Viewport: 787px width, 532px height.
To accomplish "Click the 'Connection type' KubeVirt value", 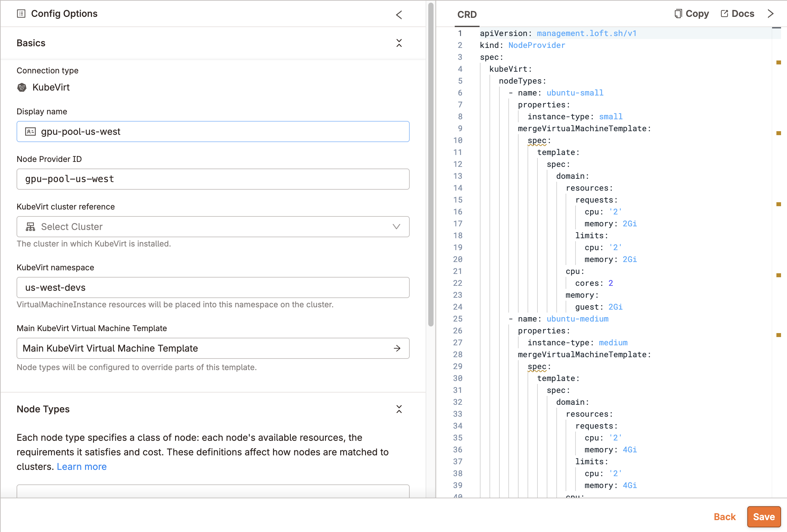I will click(51, 88).
